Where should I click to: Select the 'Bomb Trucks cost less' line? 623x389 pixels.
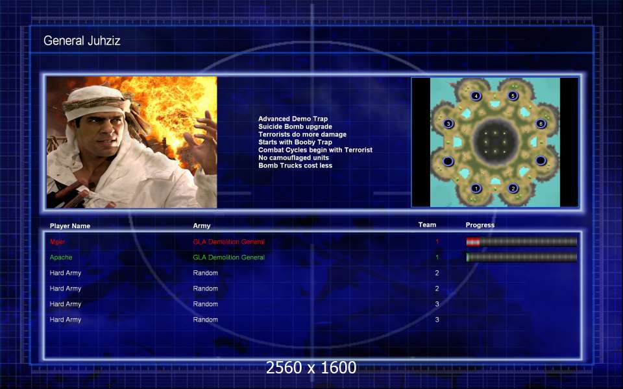295,165
